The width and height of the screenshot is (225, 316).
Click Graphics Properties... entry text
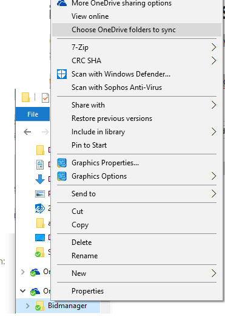105,163
